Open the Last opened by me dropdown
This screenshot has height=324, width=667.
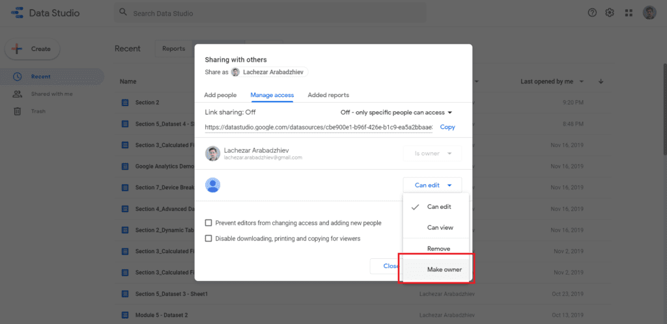click(x=552, y=81)
